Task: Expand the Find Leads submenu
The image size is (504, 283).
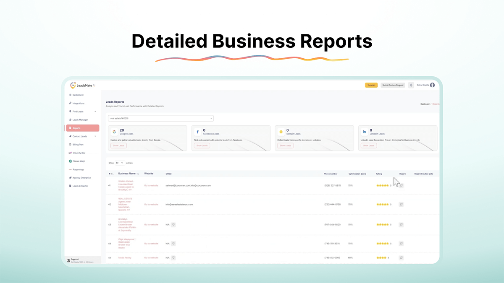Action: pos(95,112)
